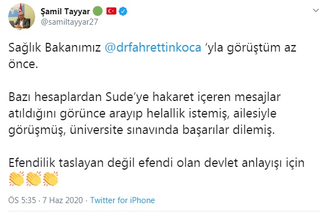
Task: Open the @drfahrettinkoca mention link
Action: [153, 47]
